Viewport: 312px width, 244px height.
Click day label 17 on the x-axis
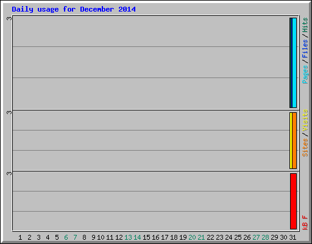(165, 237)
